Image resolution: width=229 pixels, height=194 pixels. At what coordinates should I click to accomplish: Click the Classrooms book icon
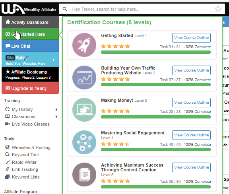click(x=7, y=116)
